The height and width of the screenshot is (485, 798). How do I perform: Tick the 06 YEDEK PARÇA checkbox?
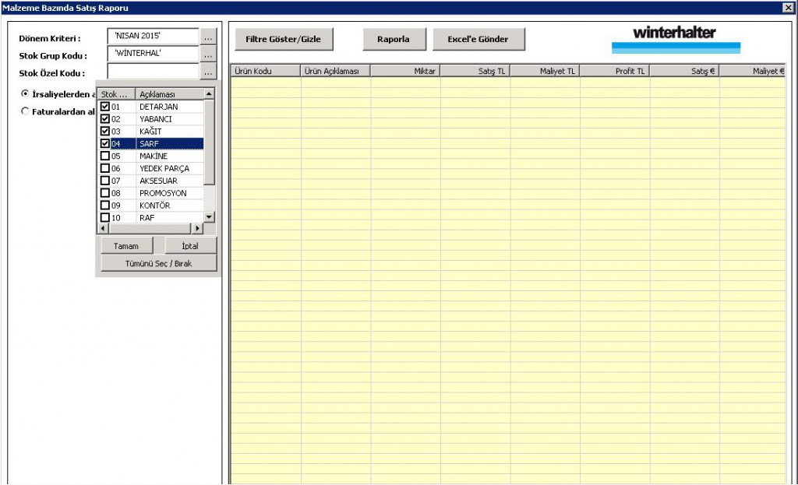105,168
